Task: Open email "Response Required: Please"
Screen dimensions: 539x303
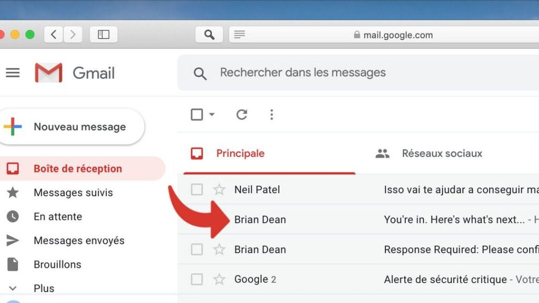Action: pyautogui.click(x=461, y=249)
